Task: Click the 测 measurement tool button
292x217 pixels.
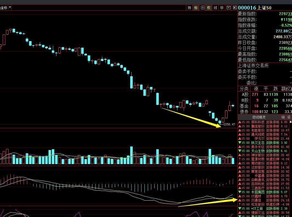Action: 189,8
